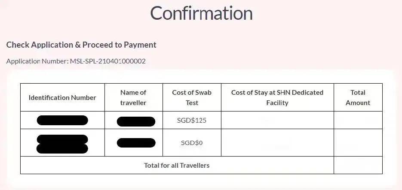402x190 pixels.
Task: Click the Check Application & Proceed to Payment subheading
Action: pos(81,45)
